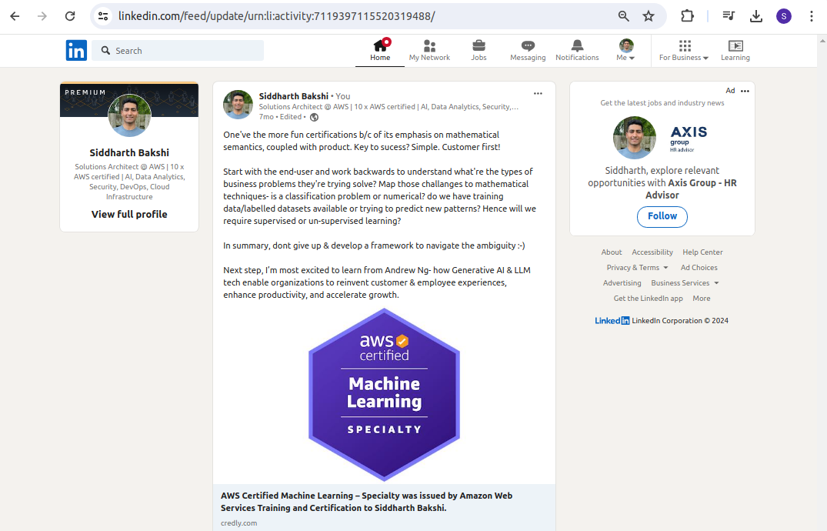Follow Axis Group - HR Advisor
Viewport: 827px width, 531px height.
tap(662, 216)
